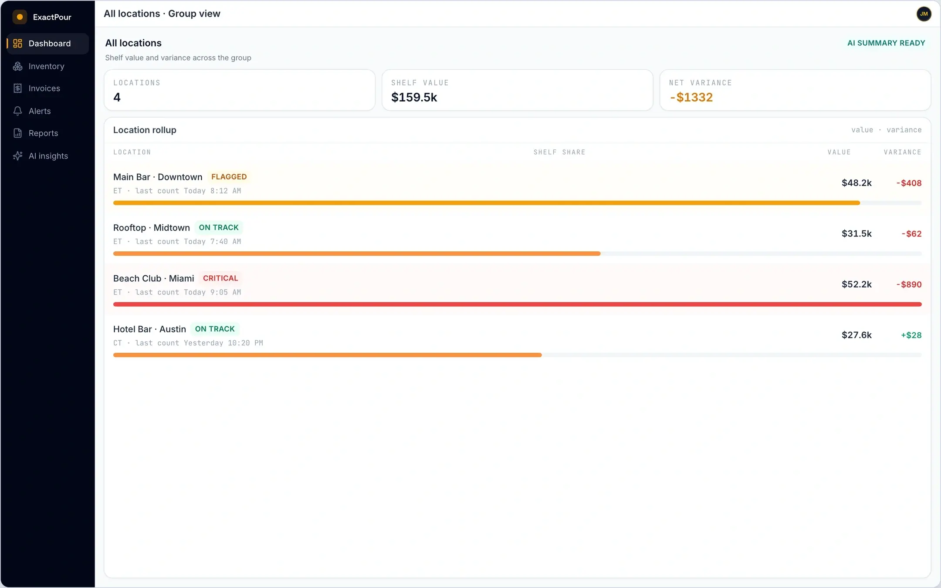The height and width of the screenshot is (588, 941).
Task: Click the VARIANCE column header
Action: [x=902, y=152]
